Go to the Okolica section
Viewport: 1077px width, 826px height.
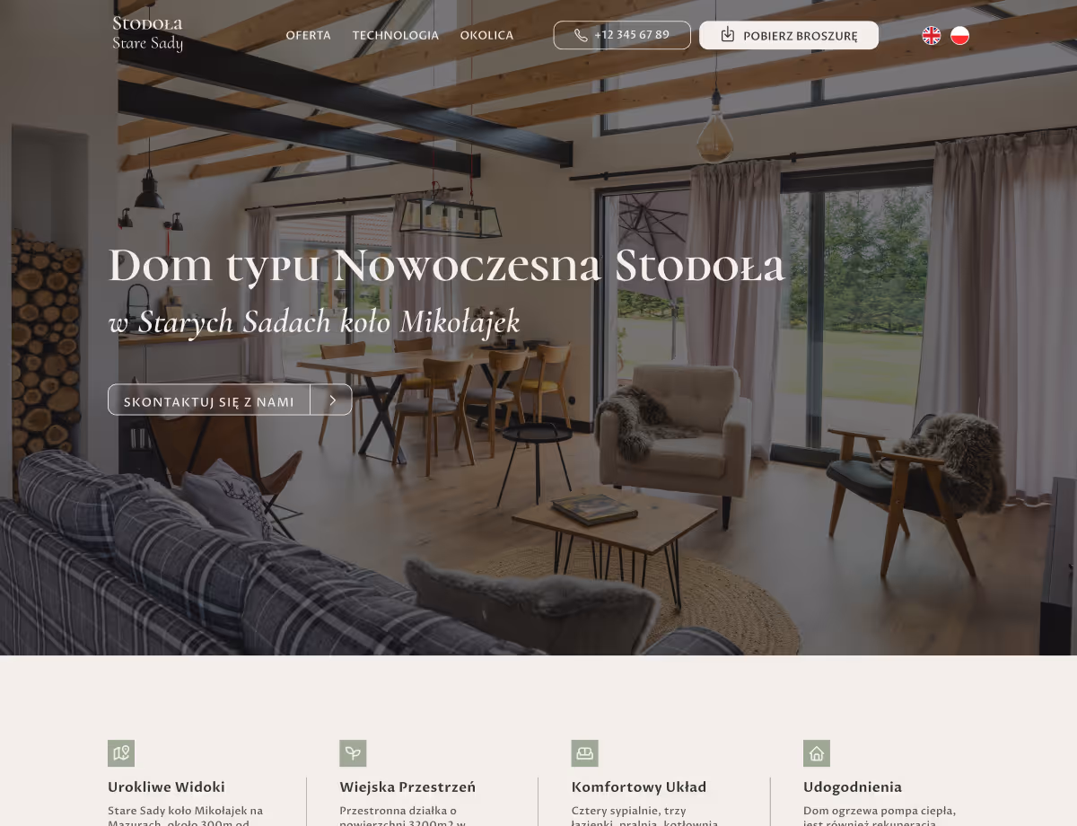pyautogui.click(x=487, y=36)
